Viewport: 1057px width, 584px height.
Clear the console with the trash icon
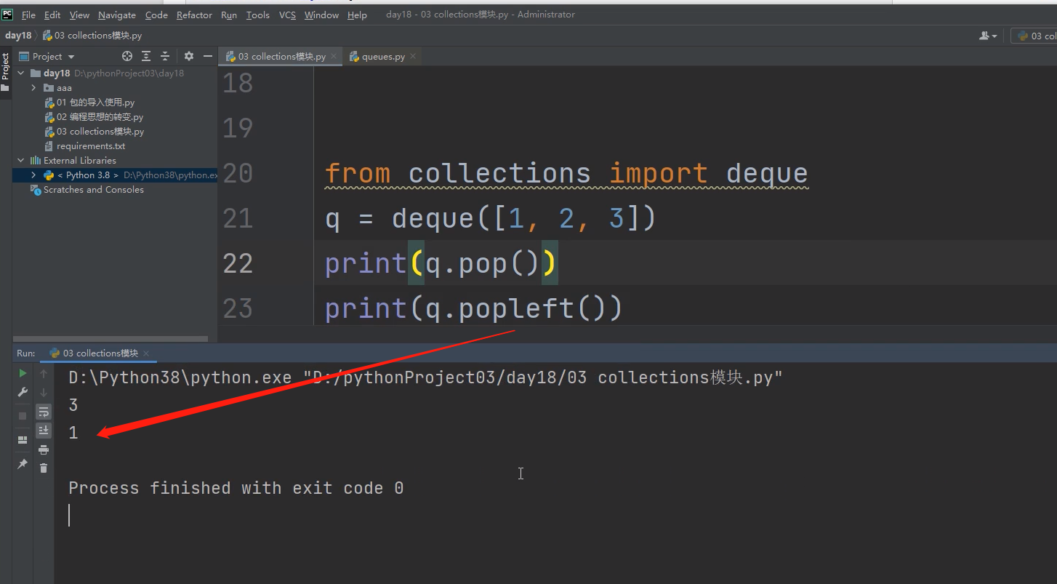click(x=44, y=468)
